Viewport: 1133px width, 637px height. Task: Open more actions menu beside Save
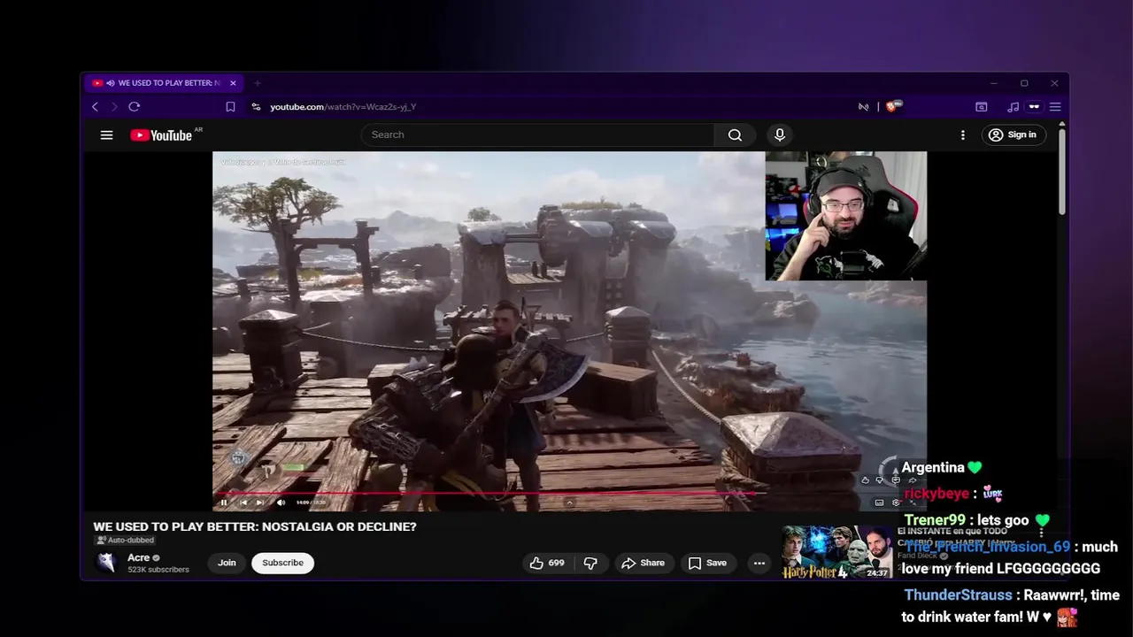click(759, 563)
